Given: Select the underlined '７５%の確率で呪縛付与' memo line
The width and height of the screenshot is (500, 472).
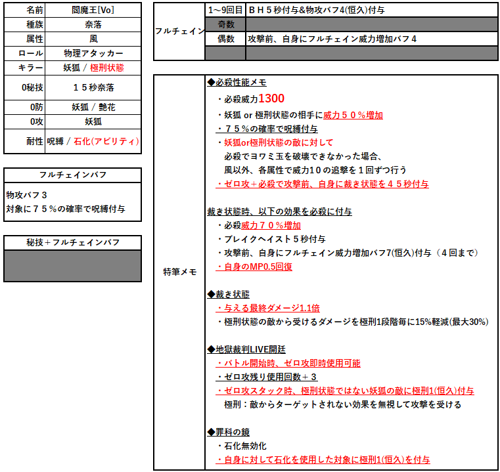Looking at the screenshot, I should 267,129.
